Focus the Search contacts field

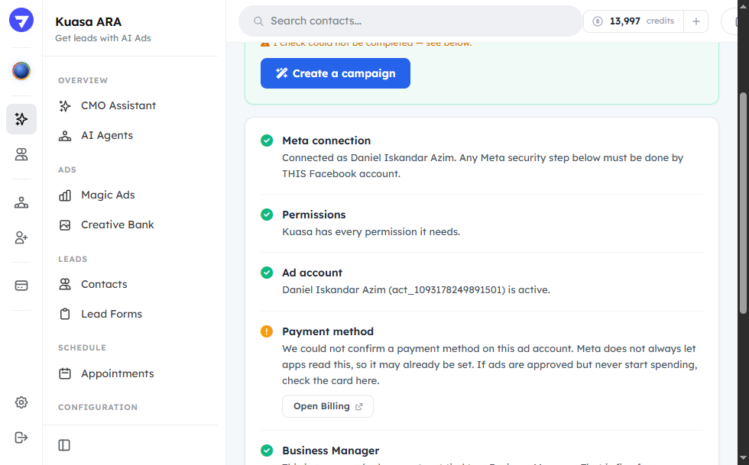pos(410,21)
